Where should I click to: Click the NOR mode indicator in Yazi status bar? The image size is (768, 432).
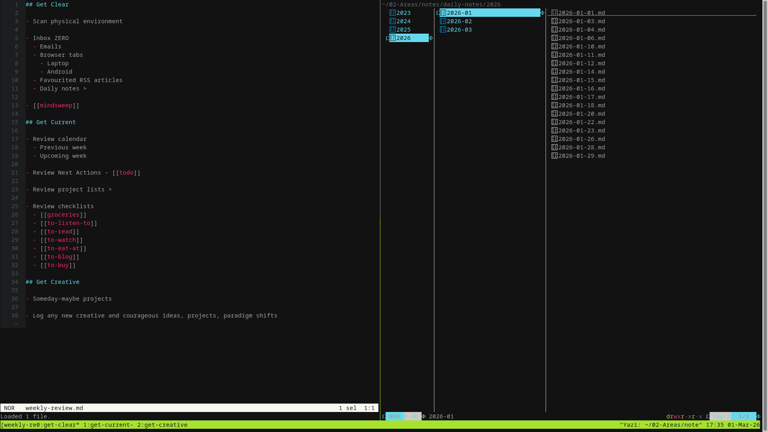pyautogui.click(x=394, y=416)
